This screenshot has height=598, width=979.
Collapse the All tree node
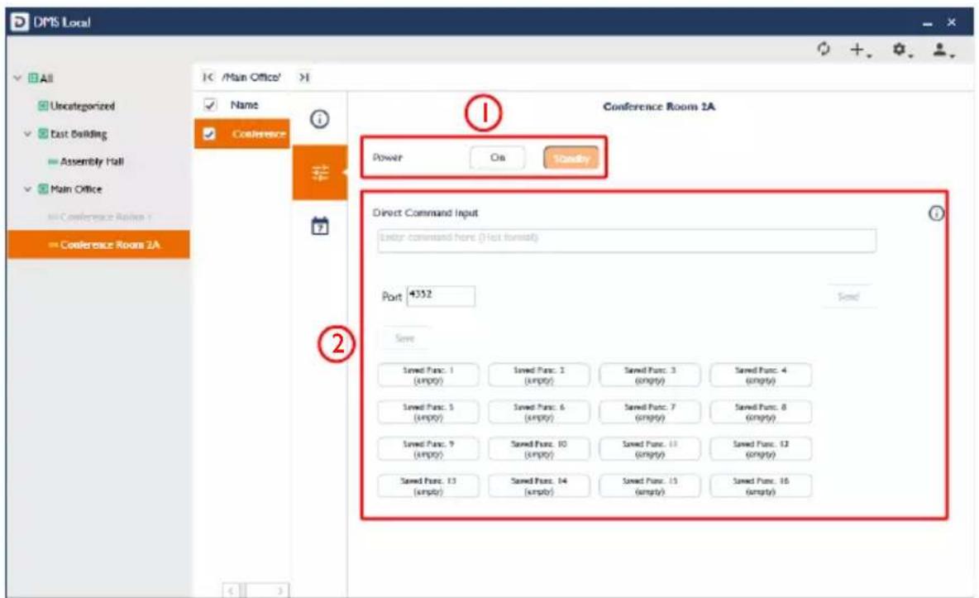coord(17,78)
